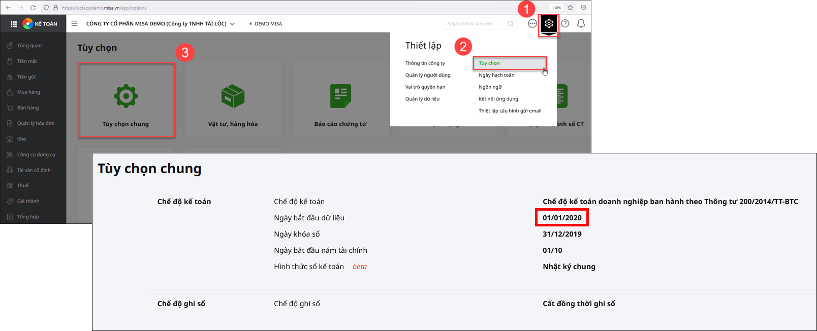Click the browser reload button
817x331 pixels.
tap(33, 8)
